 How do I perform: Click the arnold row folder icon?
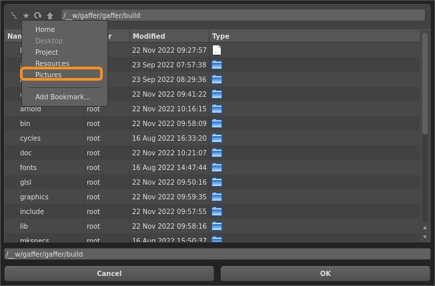tap(217, 109)
